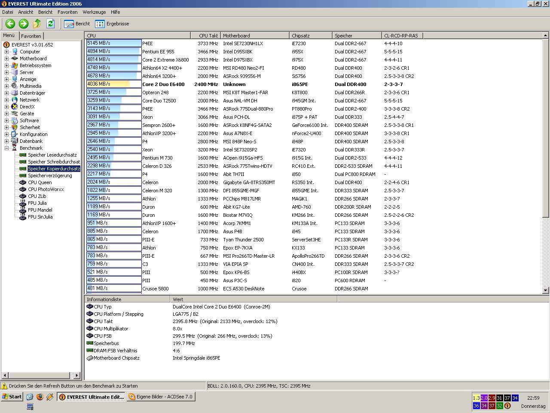The image size is (550, 413).
Task: Expand the Netzwerk tree node
Action: tap(6, 100)
